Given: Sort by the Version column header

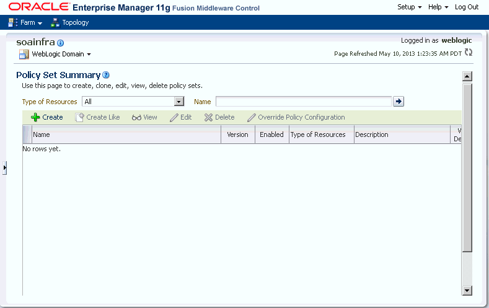Looking at the screenshot, I should 238,134.
